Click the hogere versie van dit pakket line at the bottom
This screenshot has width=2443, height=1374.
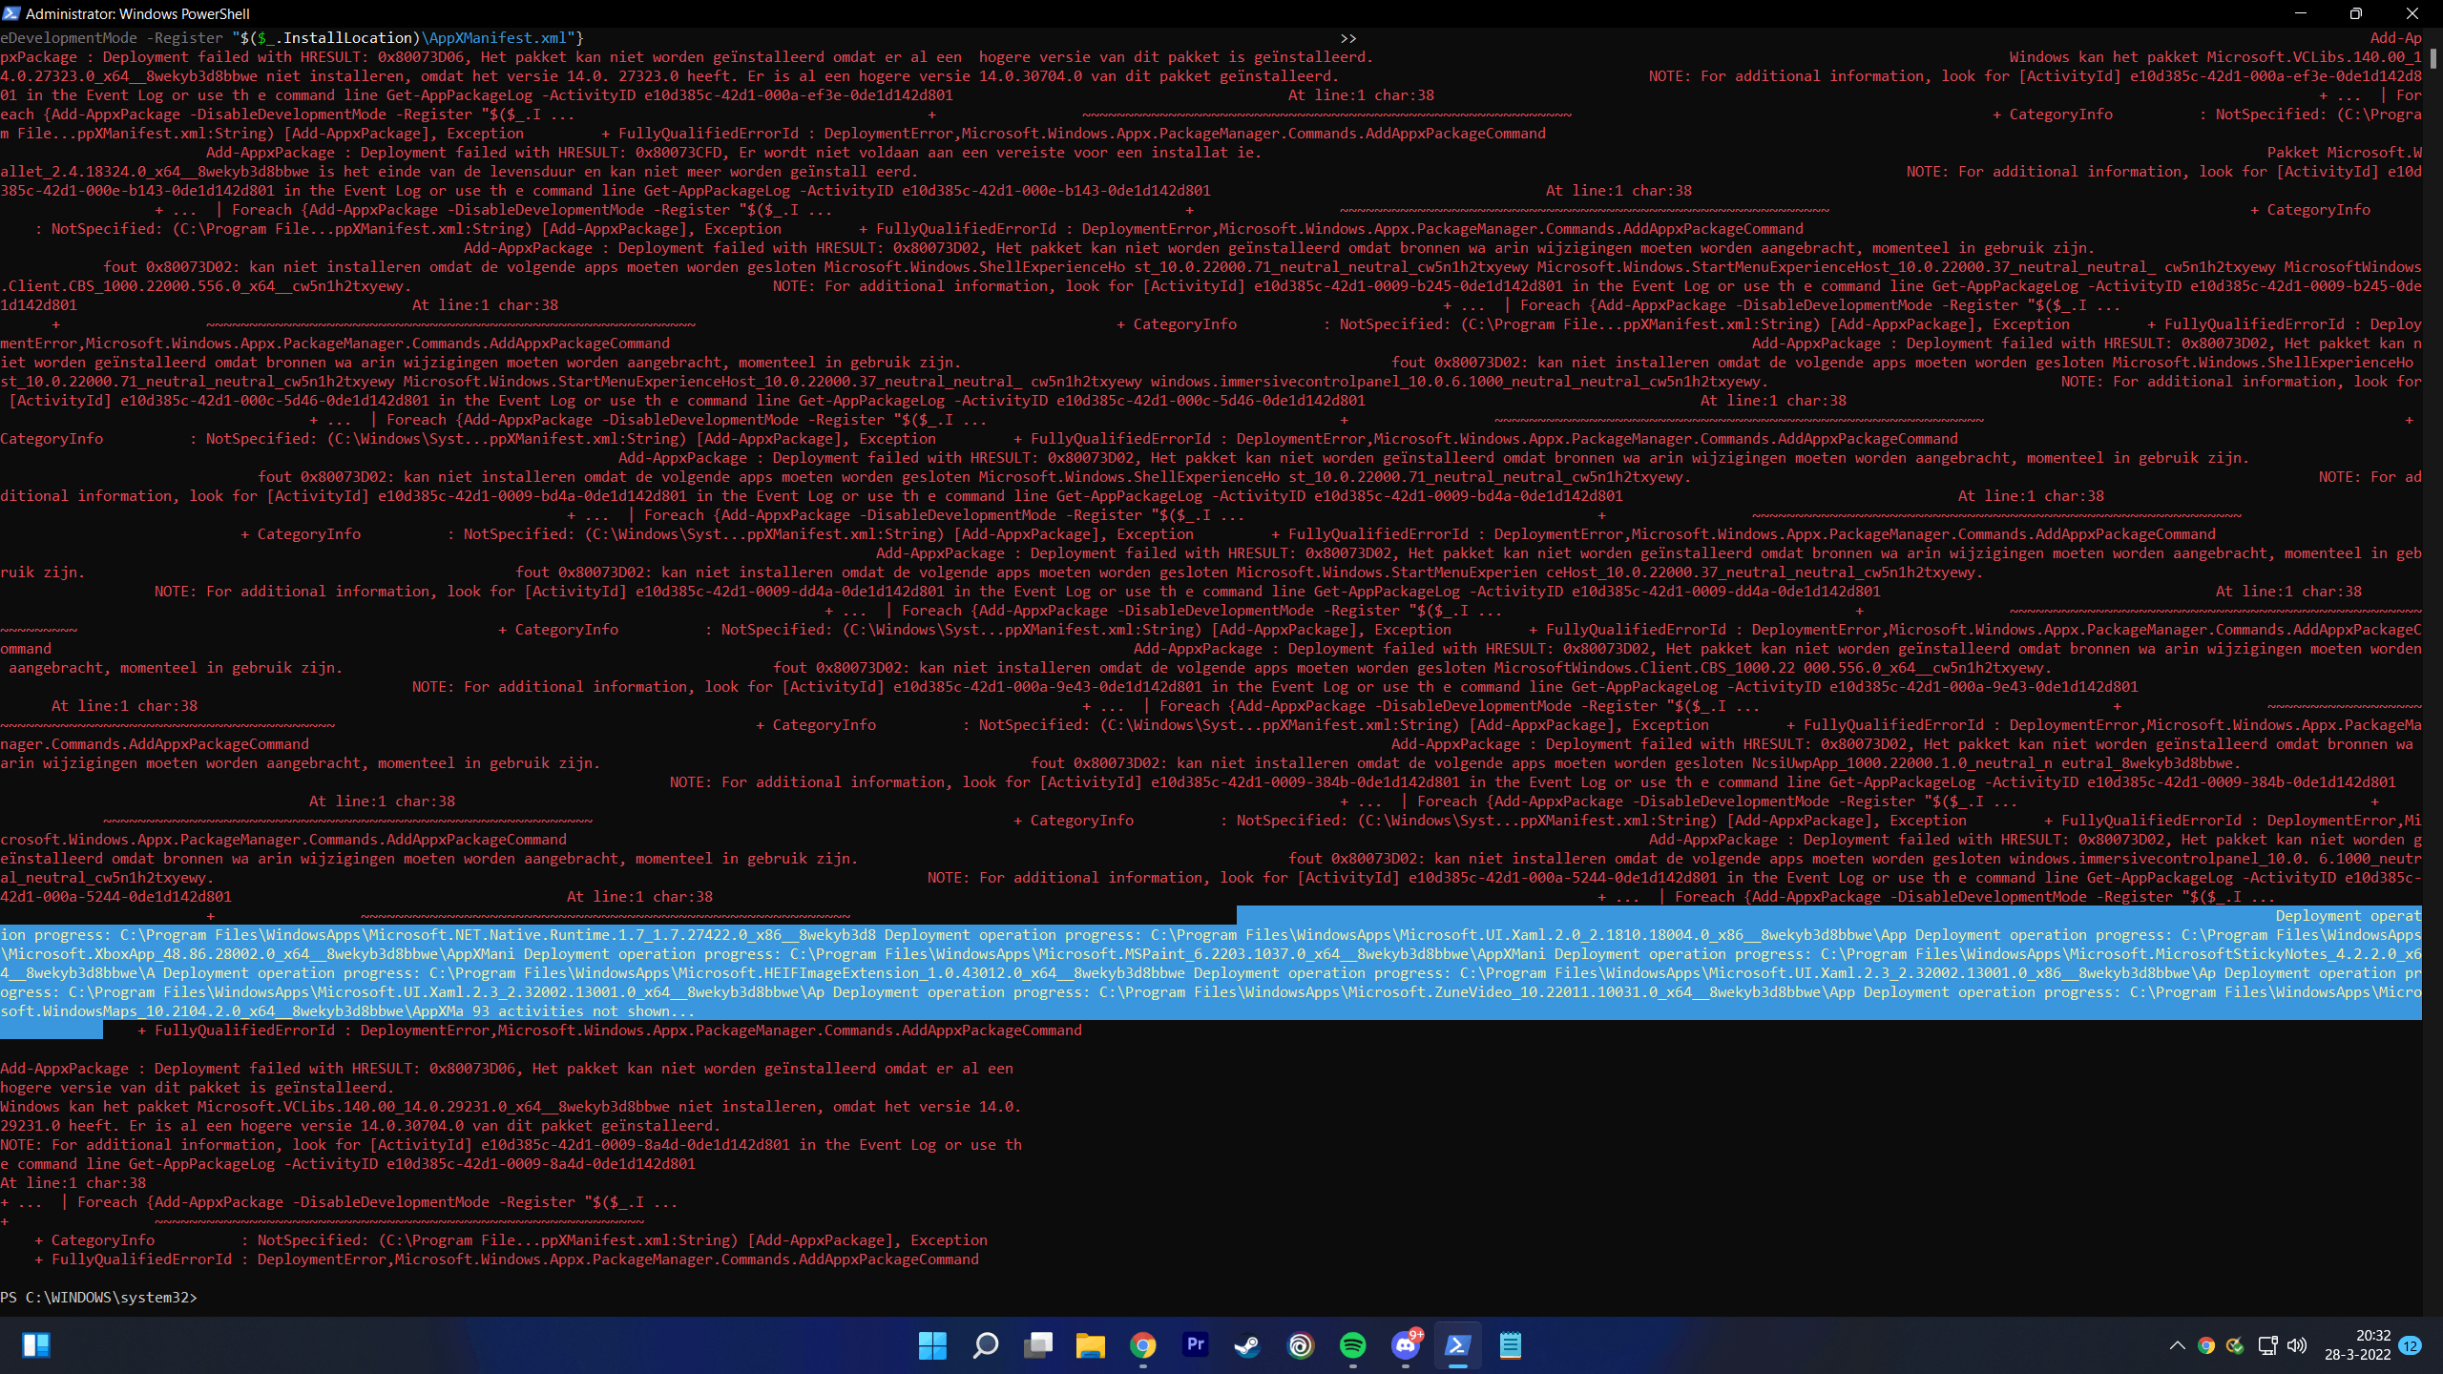(x=197, y=1088)
